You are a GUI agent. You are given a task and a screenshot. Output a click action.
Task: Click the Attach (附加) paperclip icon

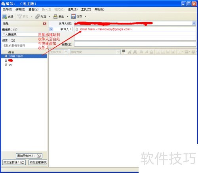coord(37,16)
